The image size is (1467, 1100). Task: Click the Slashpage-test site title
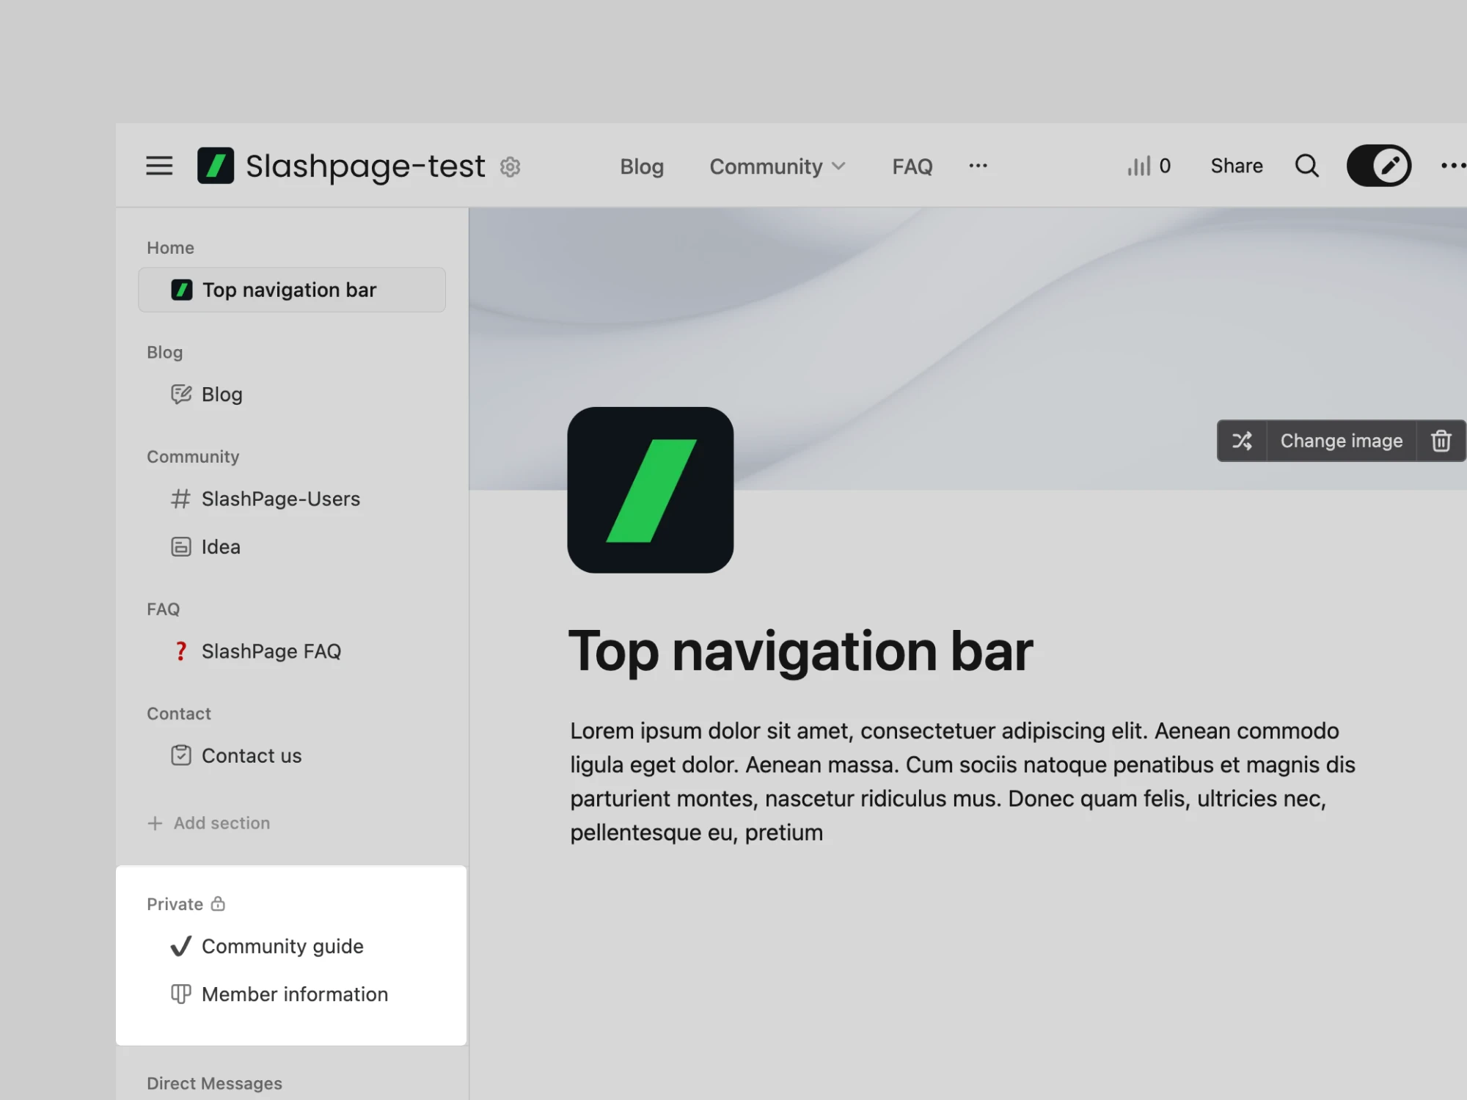(365, 166)
